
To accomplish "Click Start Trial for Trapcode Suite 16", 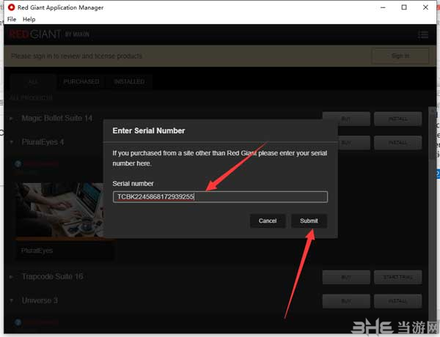I will coord(398,277).
